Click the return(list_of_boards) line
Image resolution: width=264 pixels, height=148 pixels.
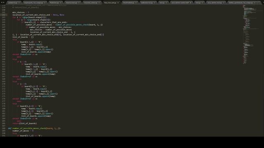(x=24, y=123)
